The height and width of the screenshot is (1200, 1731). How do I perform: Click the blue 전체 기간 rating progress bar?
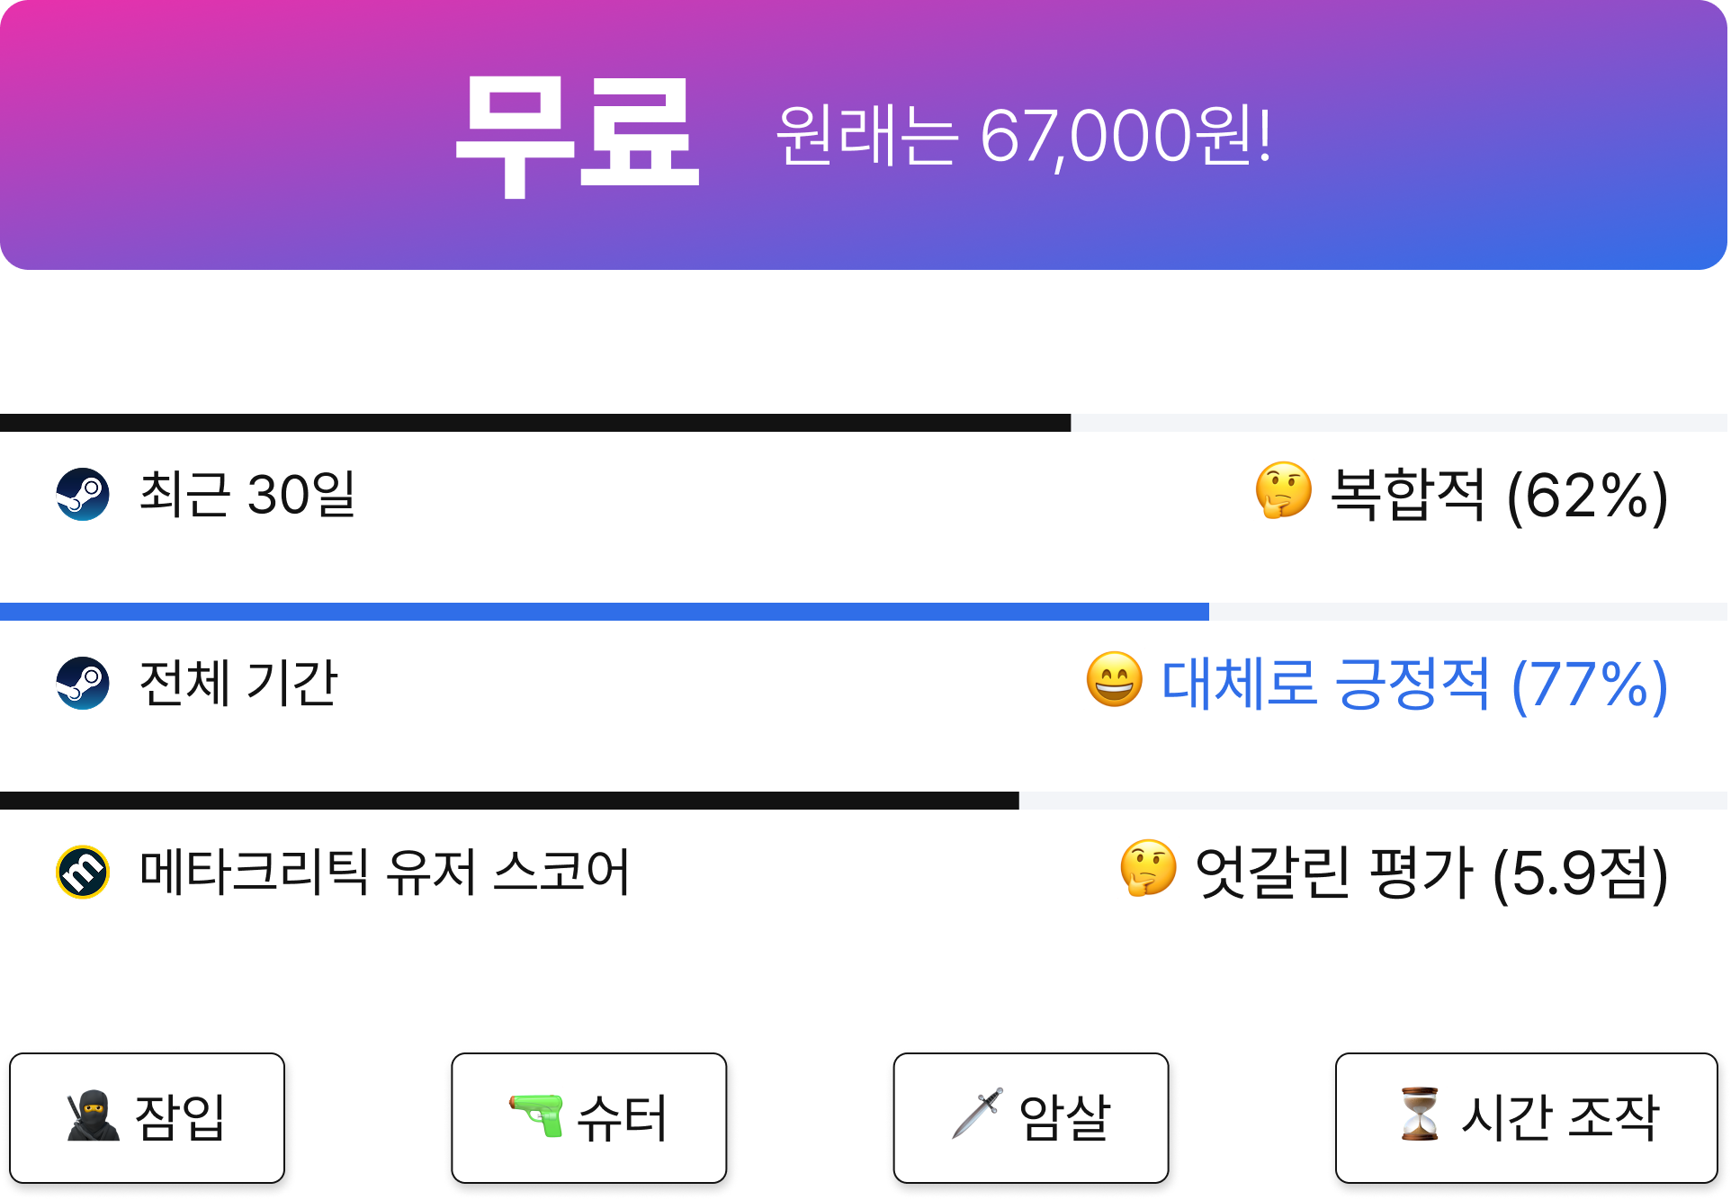(x=605, y=612)
